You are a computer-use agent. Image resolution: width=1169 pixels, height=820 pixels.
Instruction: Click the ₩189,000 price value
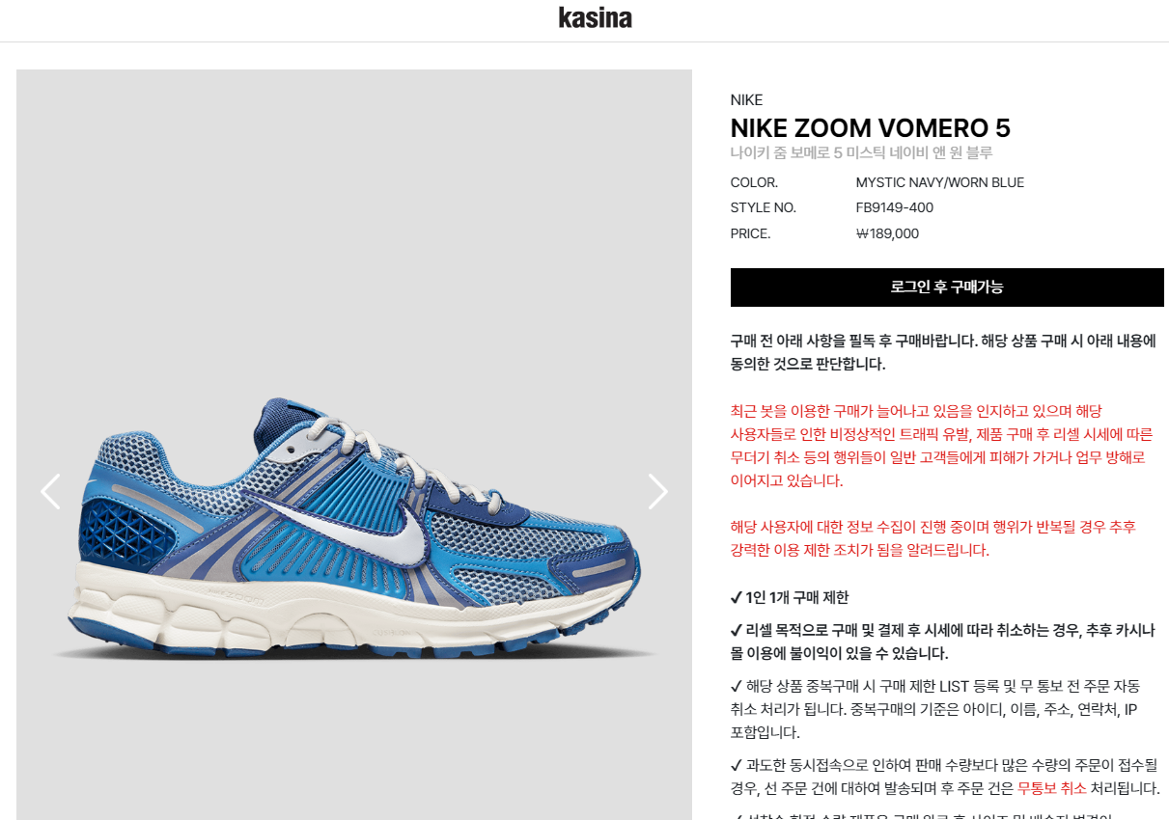(x=887, y=233)
